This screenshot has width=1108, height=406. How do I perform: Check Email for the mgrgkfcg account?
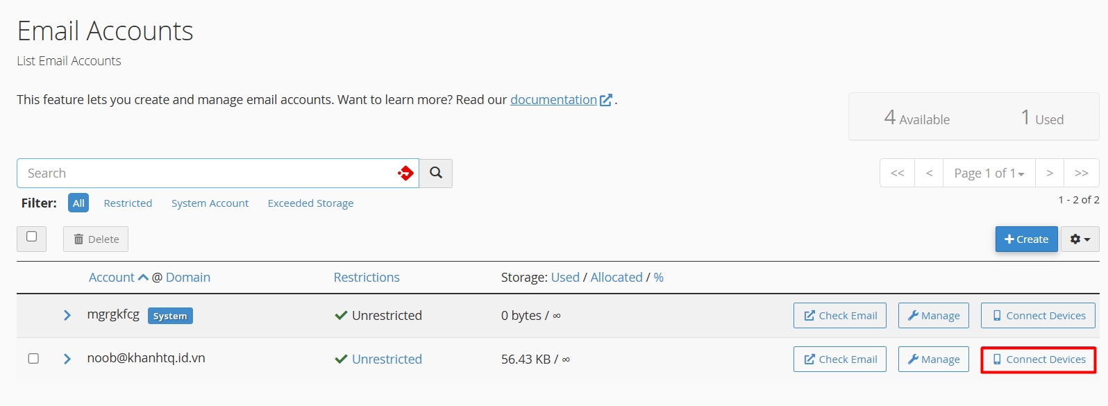(840, 316)
